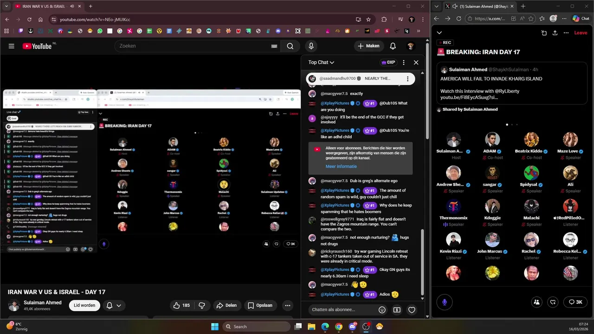This screenshot has height=334, width=594.
Task: Send a heart reaction in chat
Action: click(412, 310)
